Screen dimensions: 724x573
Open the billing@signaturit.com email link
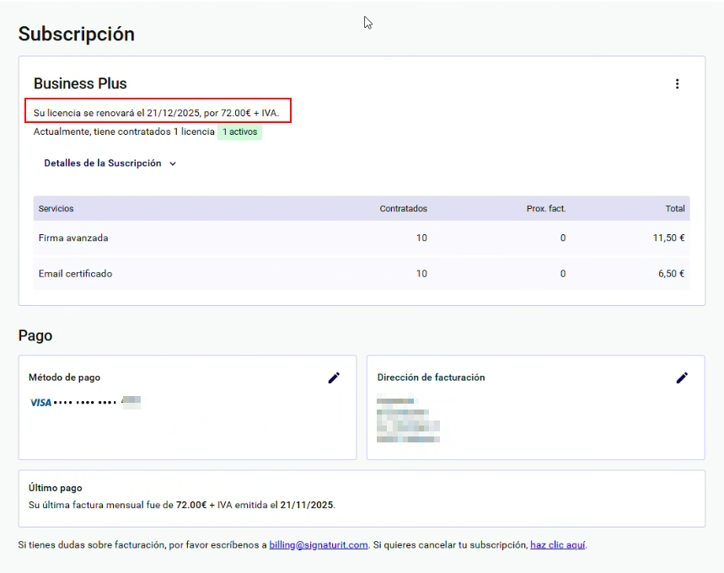(319, 545)
